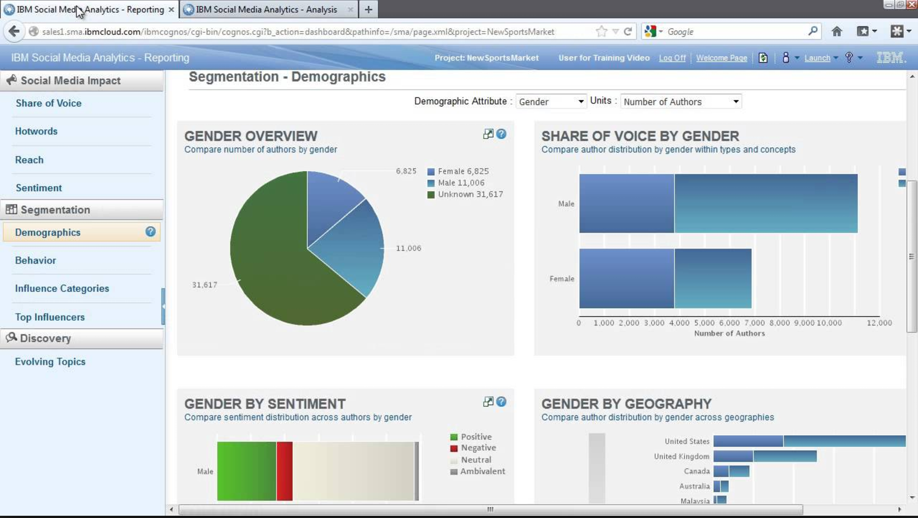Switch to the Analysis browser tab

(269, 10)
